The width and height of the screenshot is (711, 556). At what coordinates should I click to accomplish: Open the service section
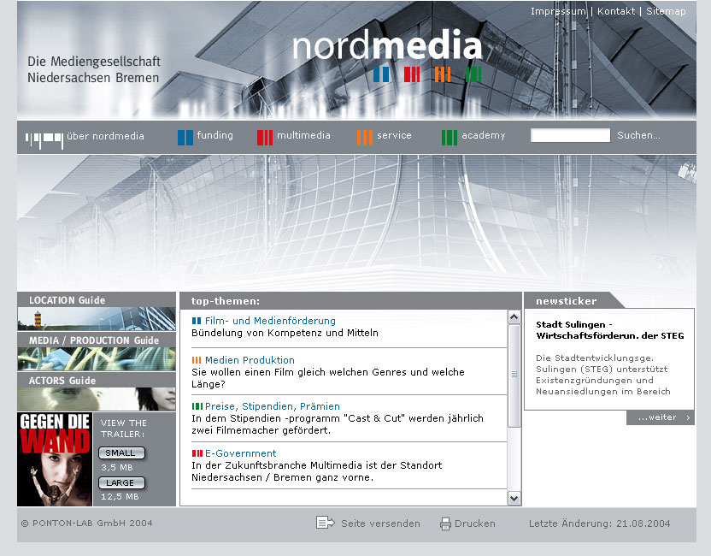pos(394,135)
